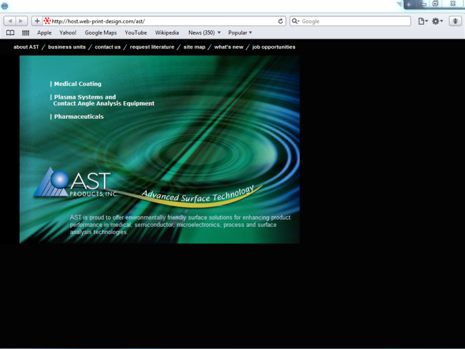
Task: Open the Apple bookmark
Action: coord(44,33)
